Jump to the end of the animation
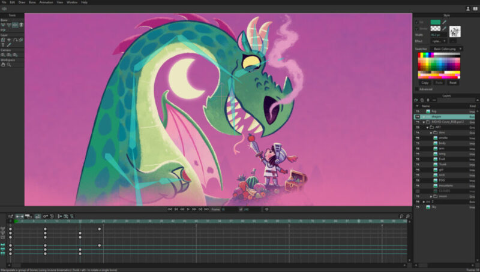The image size is (480, 272). (206, 209)
